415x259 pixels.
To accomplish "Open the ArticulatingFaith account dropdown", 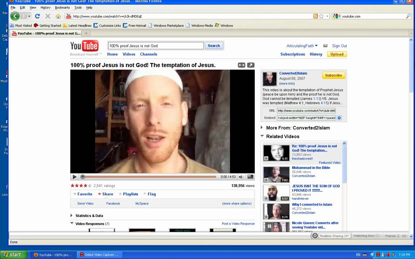I will point(302,46).
